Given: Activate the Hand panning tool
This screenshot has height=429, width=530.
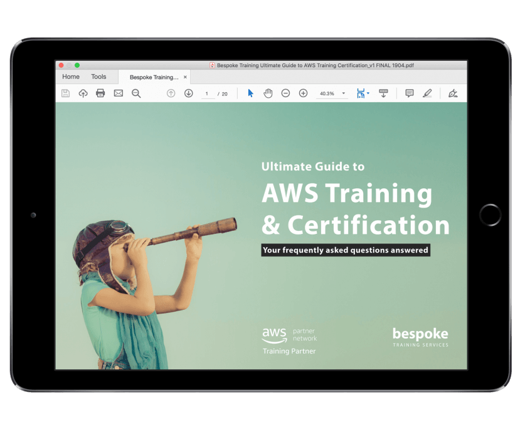Looking at the screenshot, I should tap(268, 93).
